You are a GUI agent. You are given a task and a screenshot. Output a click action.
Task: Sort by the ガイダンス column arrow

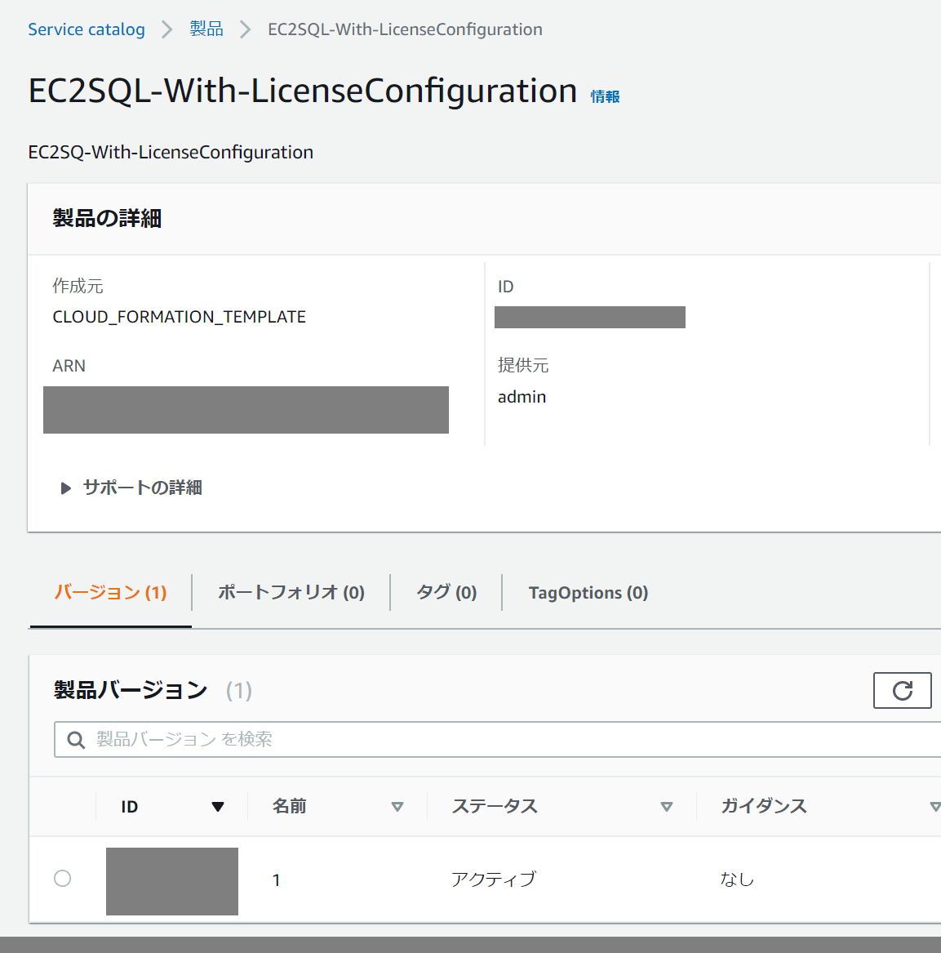click(x=935, y=807)
